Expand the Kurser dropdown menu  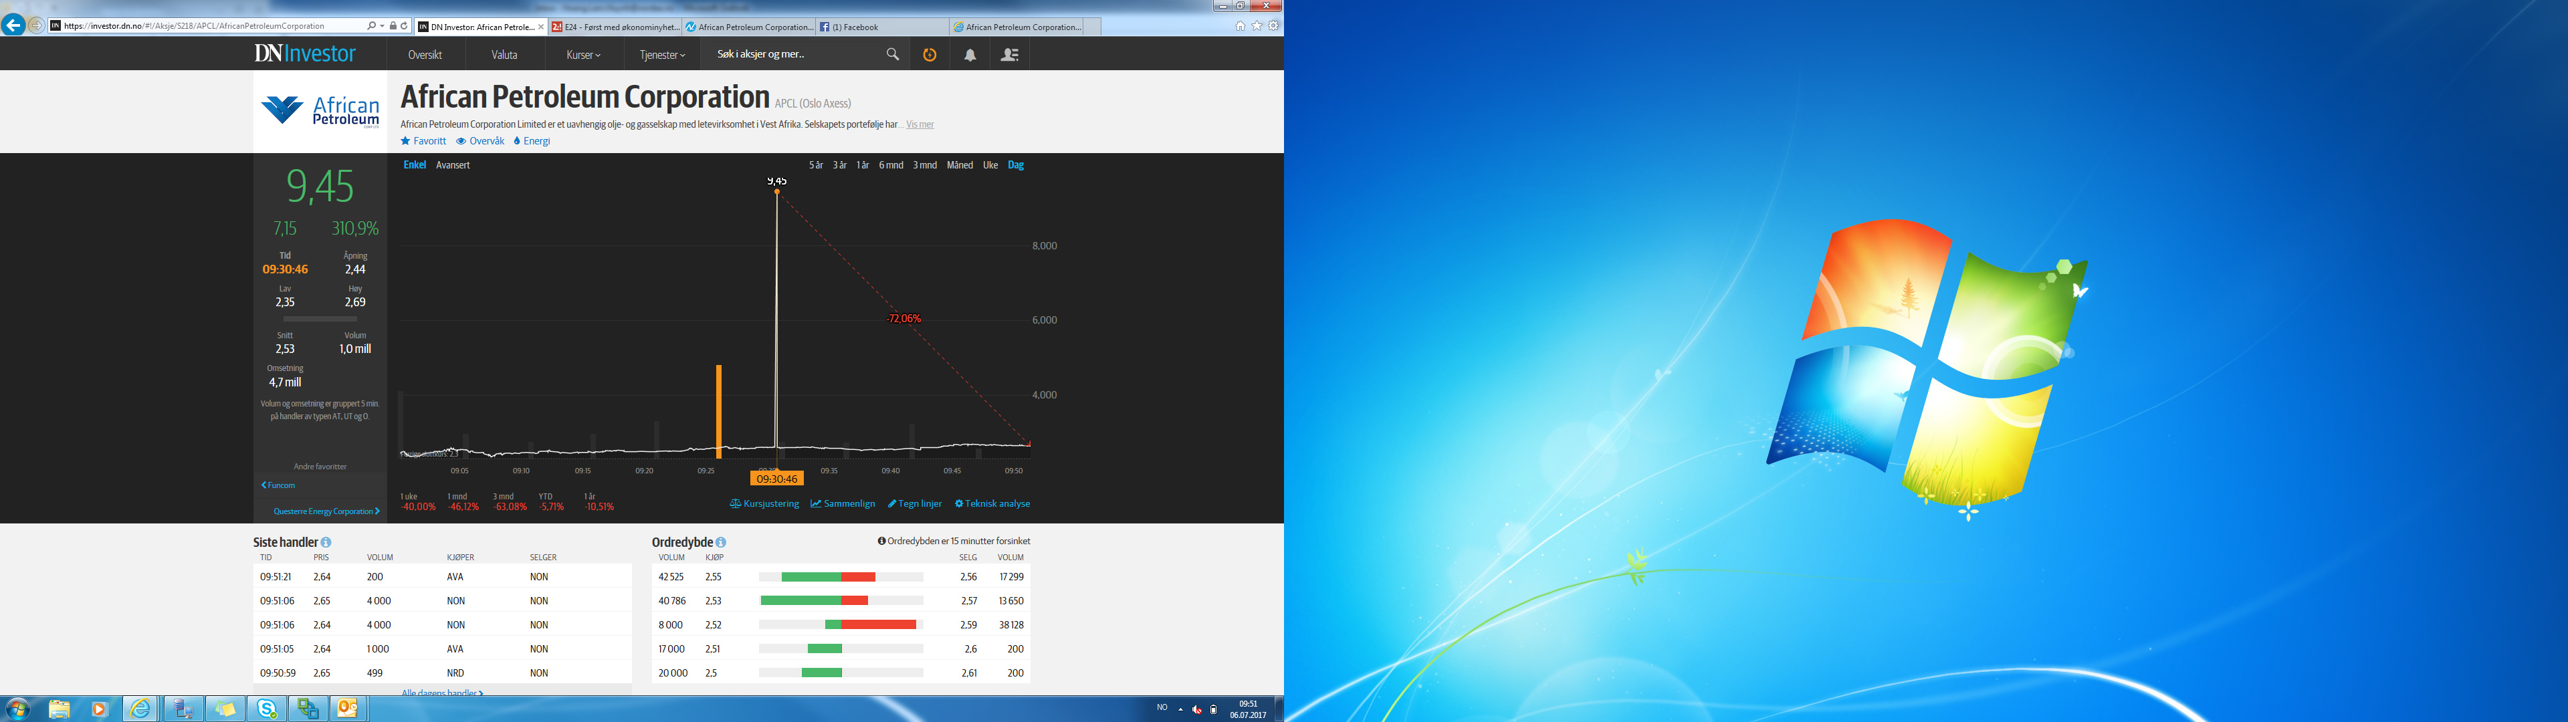(x=583, y=55)
